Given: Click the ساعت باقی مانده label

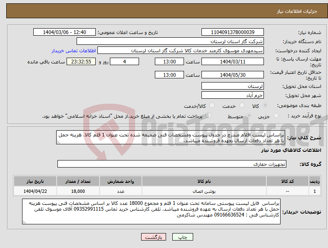Looking at the screenshot, I should click(x=46, y=62).
